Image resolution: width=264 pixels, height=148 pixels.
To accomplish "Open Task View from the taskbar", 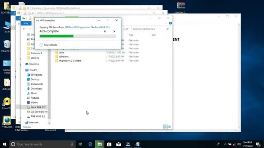I will 80,144.
